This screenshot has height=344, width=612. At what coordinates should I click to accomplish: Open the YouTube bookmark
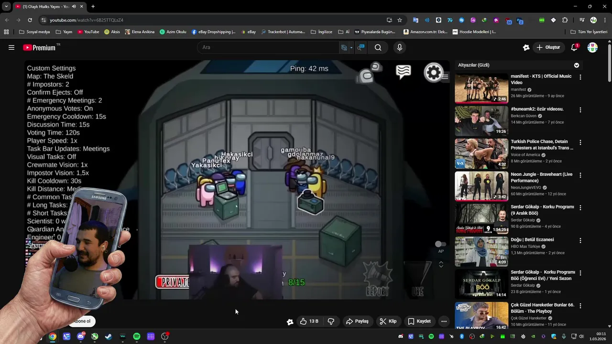click(x=88, y=32)
